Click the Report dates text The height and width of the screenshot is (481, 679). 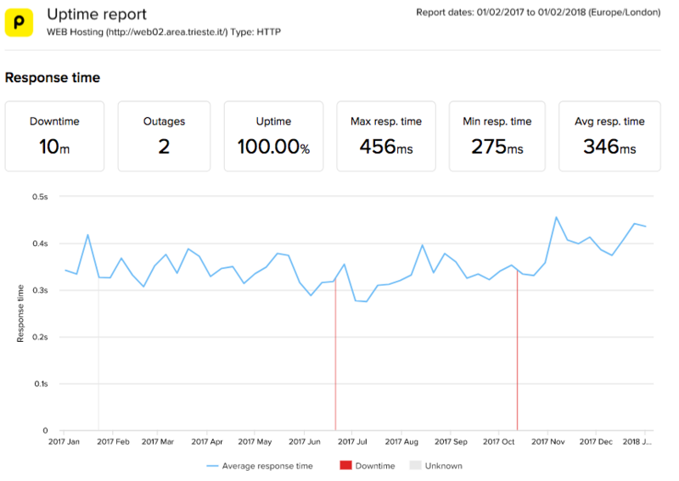(x=538, y=13)
